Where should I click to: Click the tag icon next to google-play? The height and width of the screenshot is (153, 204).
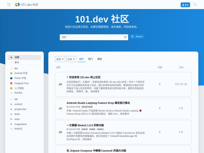click(x=11, y=109)
